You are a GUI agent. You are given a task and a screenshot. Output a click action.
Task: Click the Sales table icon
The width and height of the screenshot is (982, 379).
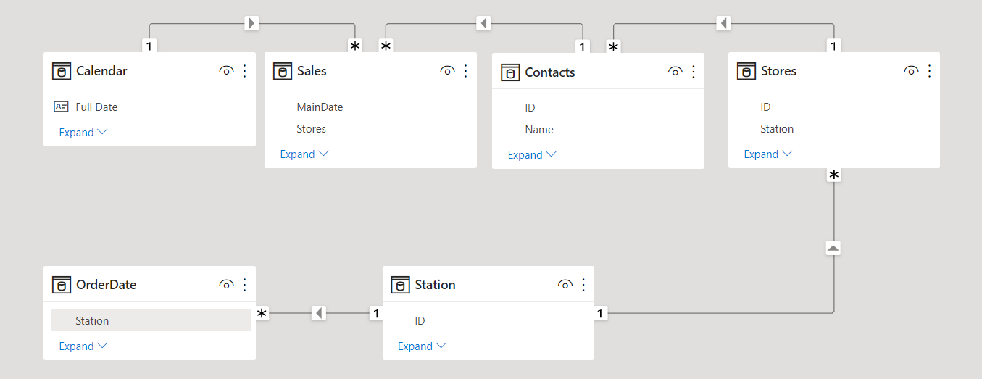pos(283,71)
